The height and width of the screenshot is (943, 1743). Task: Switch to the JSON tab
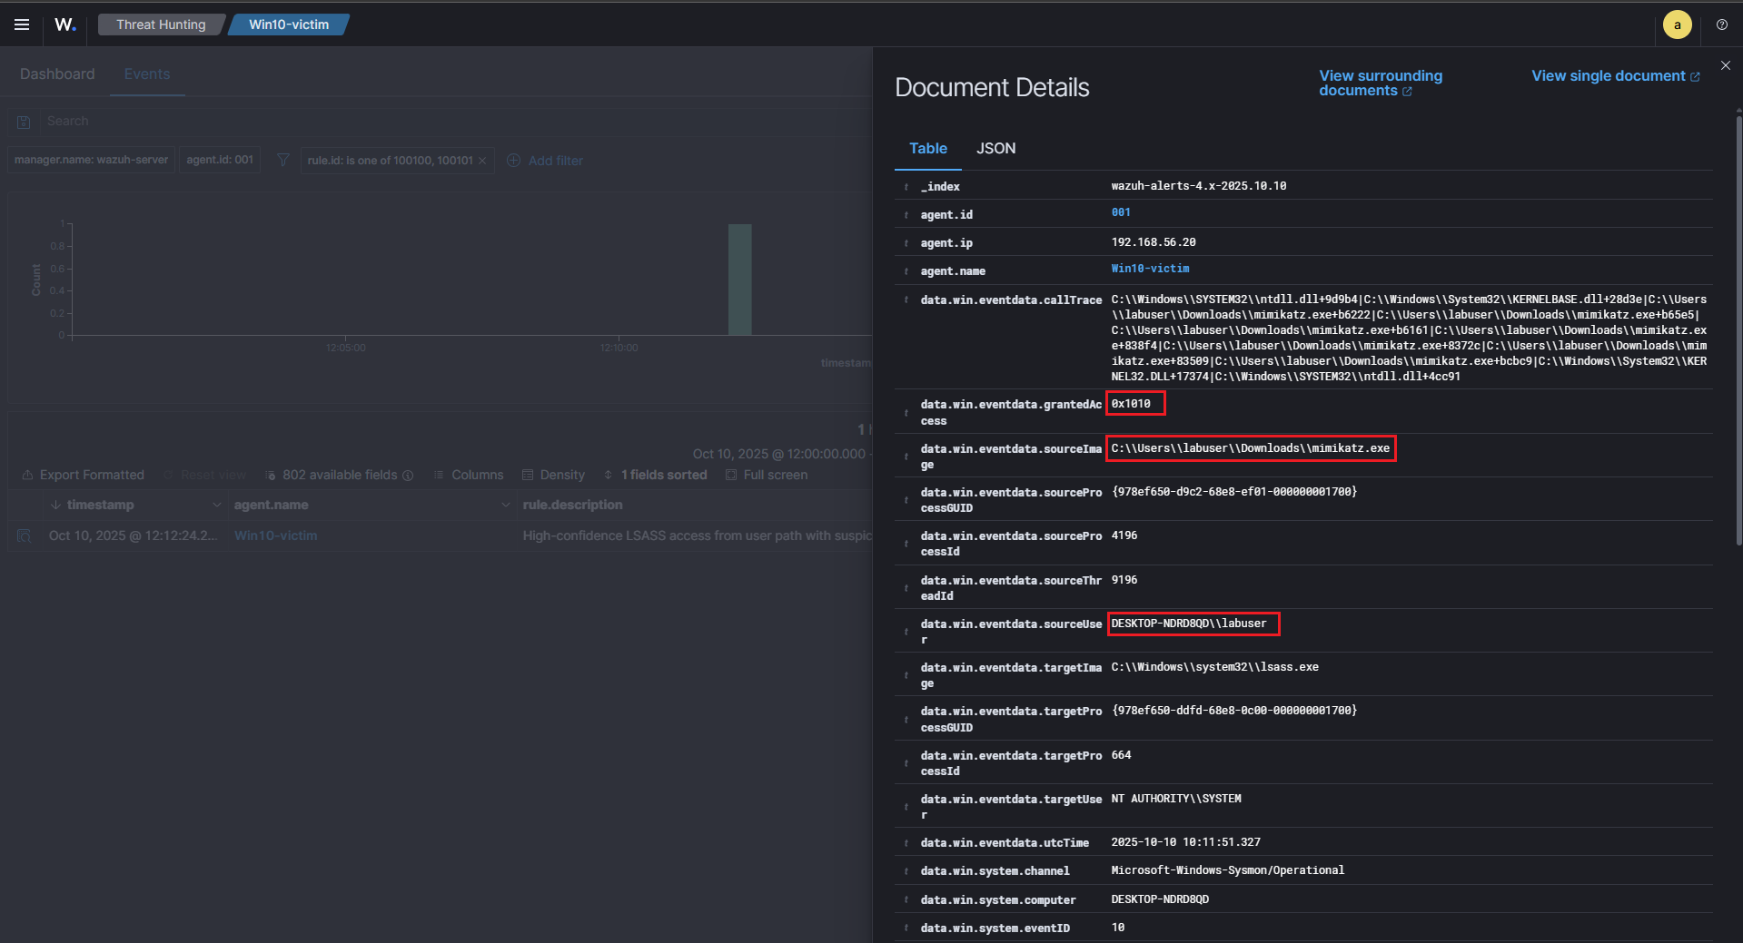point(995,149)
